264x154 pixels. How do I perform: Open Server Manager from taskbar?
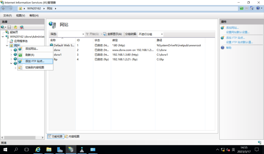coord(60,150)
